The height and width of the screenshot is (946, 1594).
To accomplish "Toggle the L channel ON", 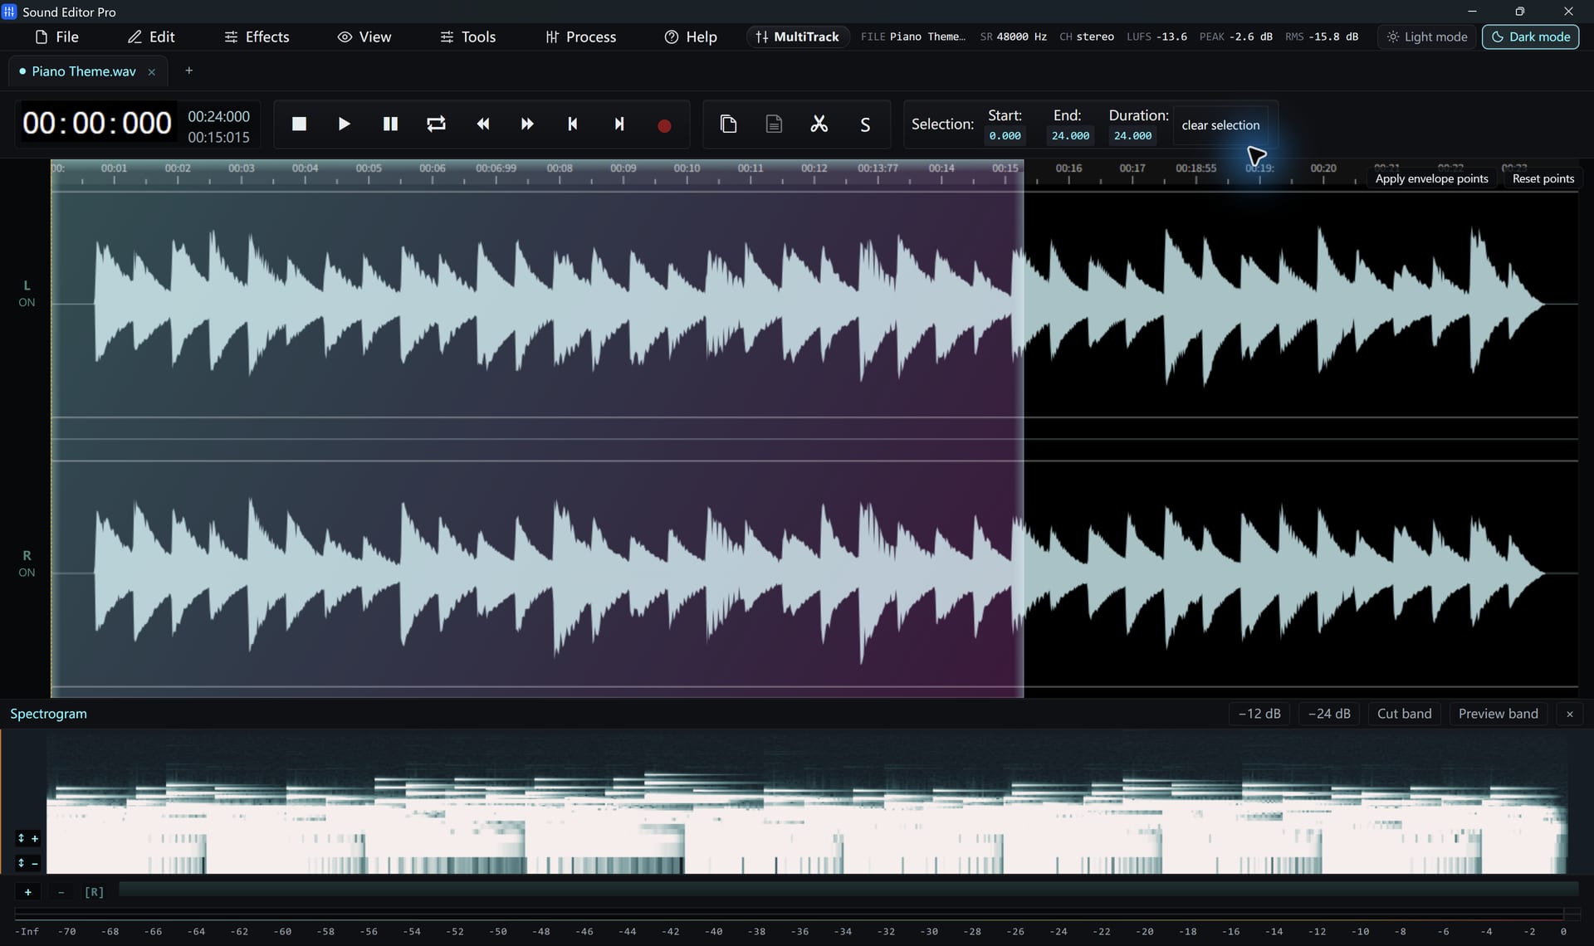I will point(27,302).
